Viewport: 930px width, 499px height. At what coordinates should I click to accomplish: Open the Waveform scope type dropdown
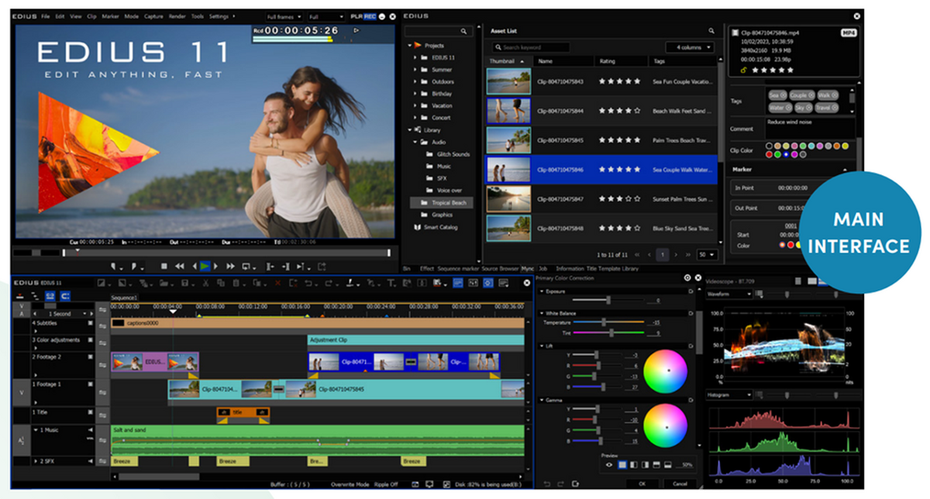tap(728, 294)
